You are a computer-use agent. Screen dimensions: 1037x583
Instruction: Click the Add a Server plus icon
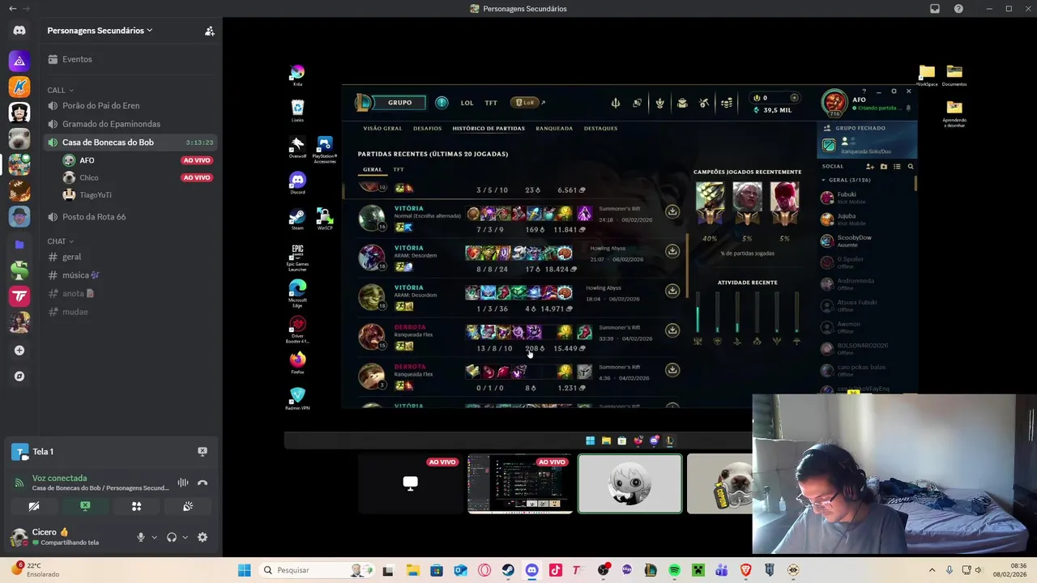pos(19,351)
